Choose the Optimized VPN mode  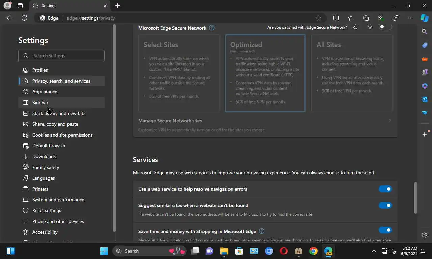265,73
